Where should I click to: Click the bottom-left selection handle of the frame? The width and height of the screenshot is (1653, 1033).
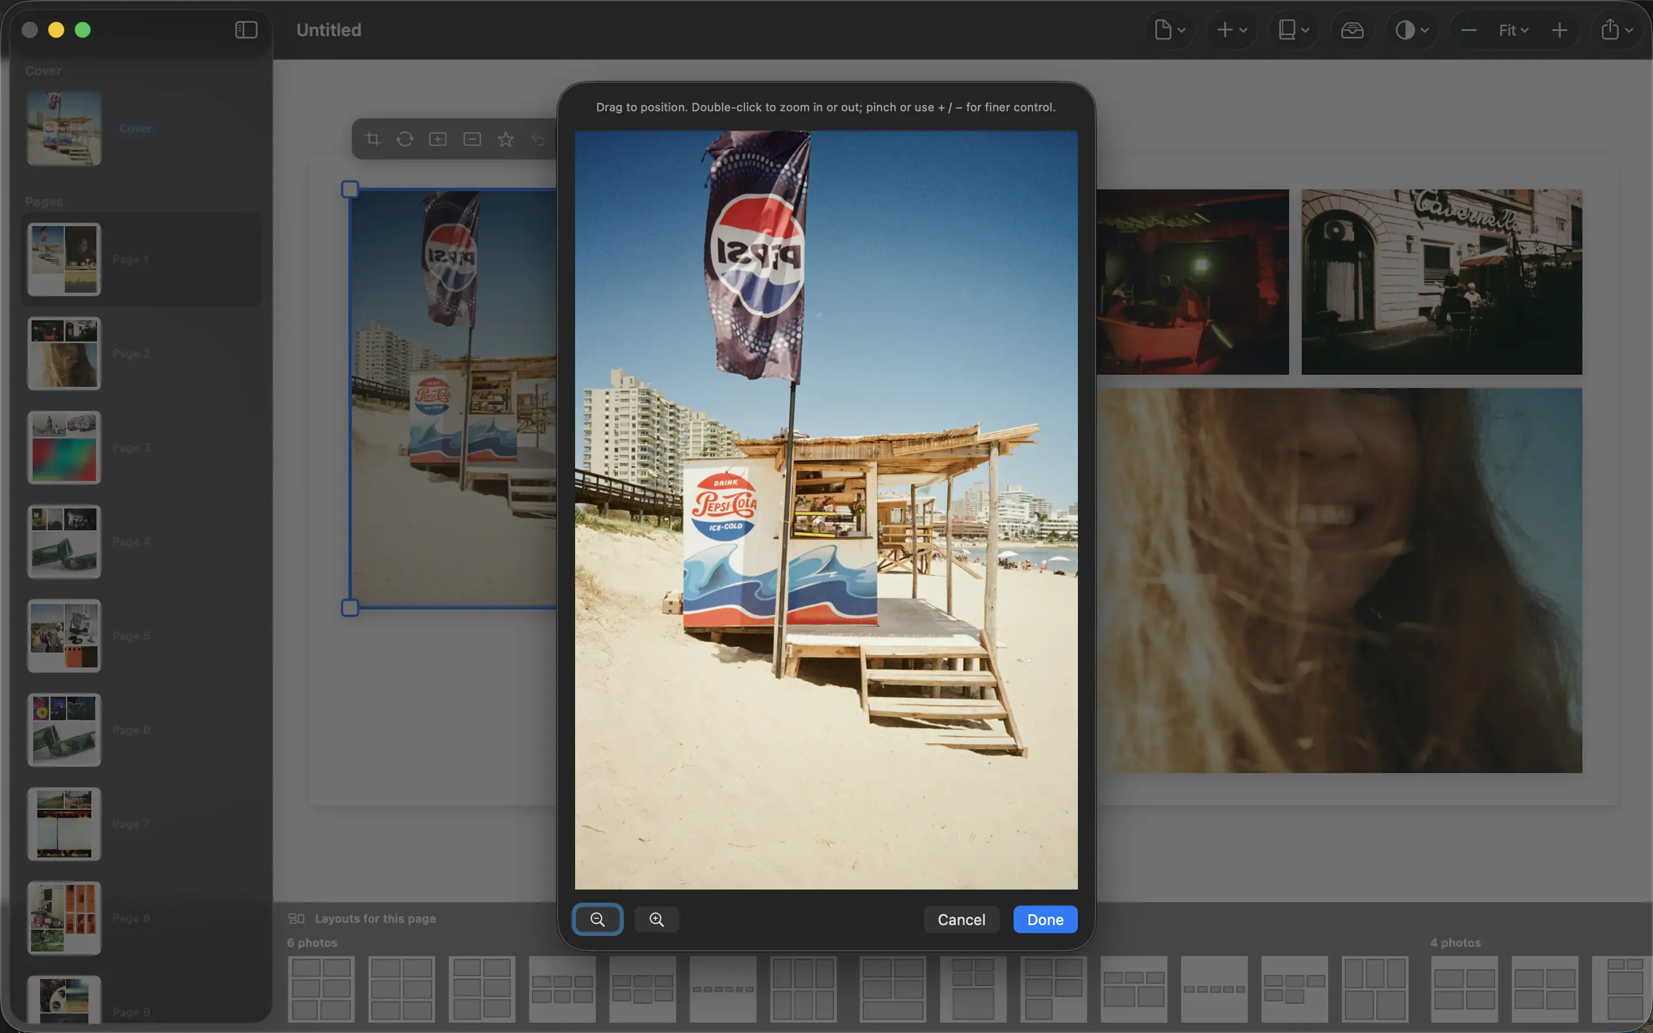pyautogui.click(x=350, y=607)
